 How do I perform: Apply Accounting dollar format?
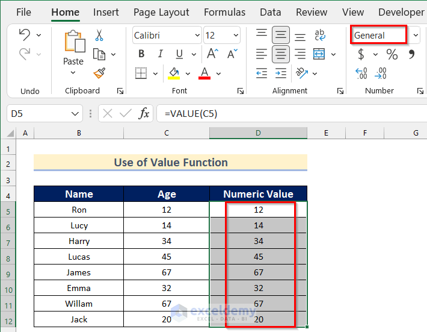click(361, 54)
